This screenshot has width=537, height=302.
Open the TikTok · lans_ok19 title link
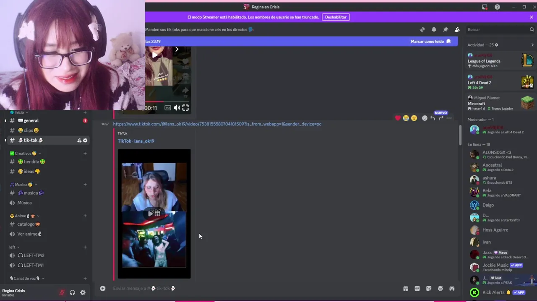pyautogui.click(x=136, y=141)
